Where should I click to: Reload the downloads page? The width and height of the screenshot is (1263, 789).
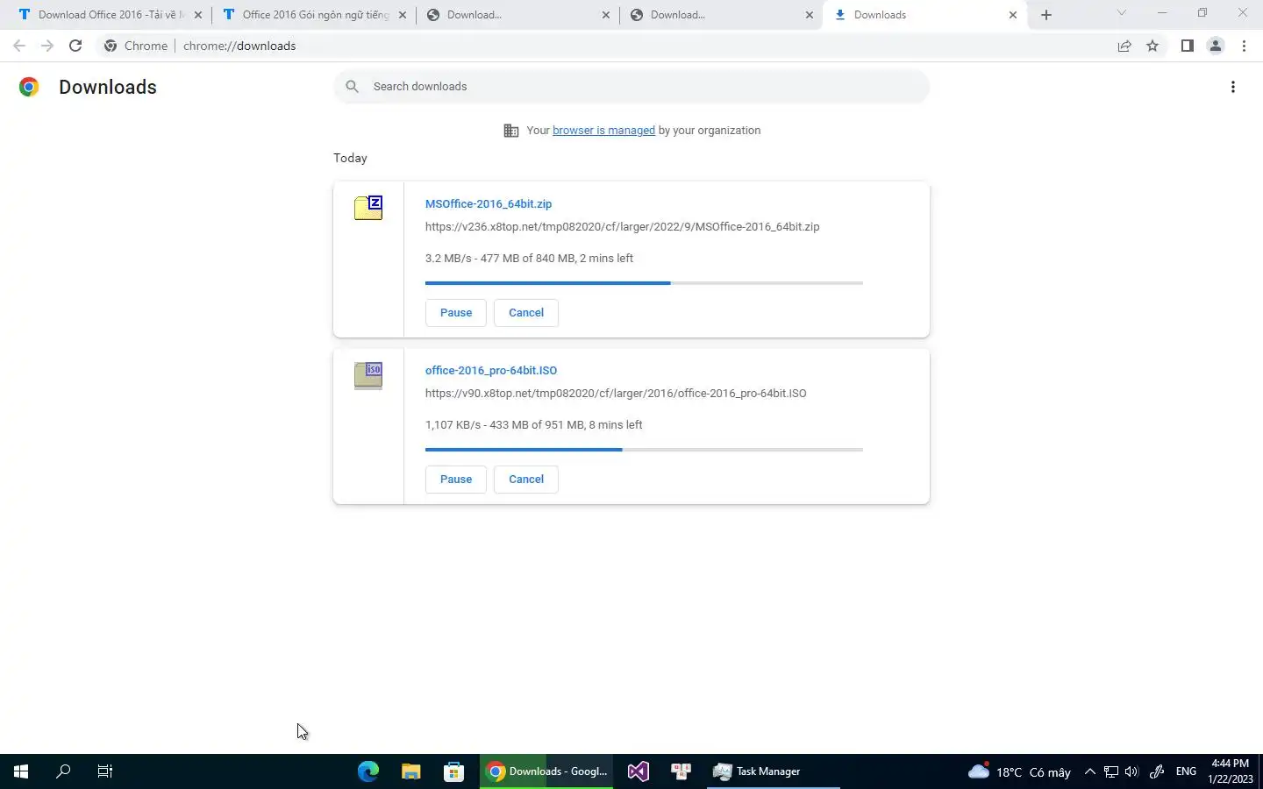click(x=75, y=46)
